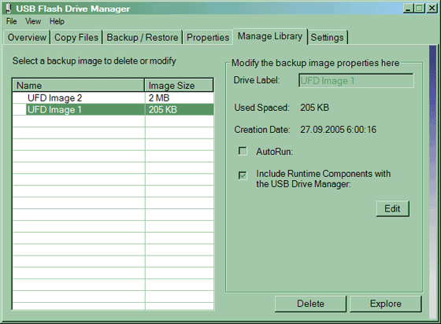Select UFD Image 2 in the list

coord(113,98)
